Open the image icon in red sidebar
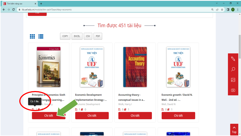The width and height of the screenshot is (241, 136). pyautogui.click(x=233, y=80)
